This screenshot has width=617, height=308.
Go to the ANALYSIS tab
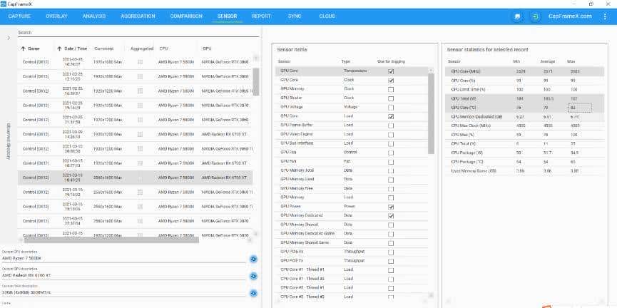click(94, 16)
